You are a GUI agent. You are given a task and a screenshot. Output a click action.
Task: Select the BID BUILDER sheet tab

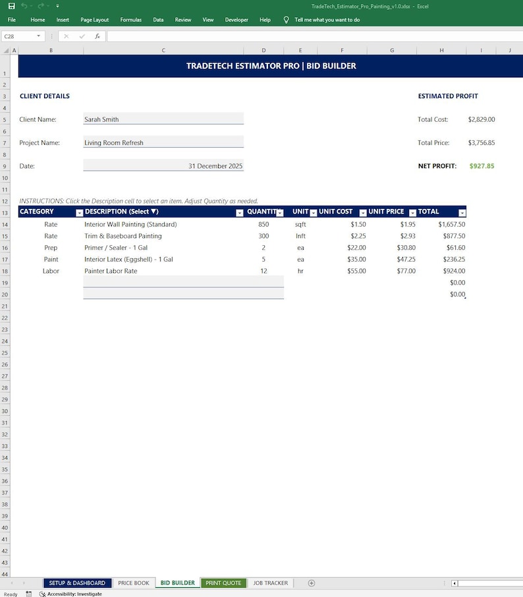(177, 583)
